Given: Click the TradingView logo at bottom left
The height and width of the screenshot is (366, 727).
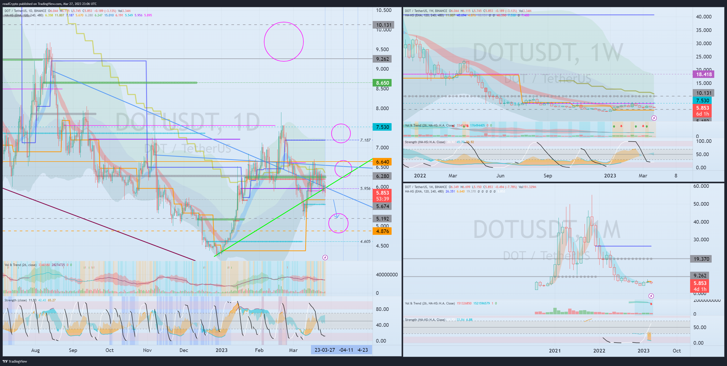Looking at the screenshot, I should [15, 361].
